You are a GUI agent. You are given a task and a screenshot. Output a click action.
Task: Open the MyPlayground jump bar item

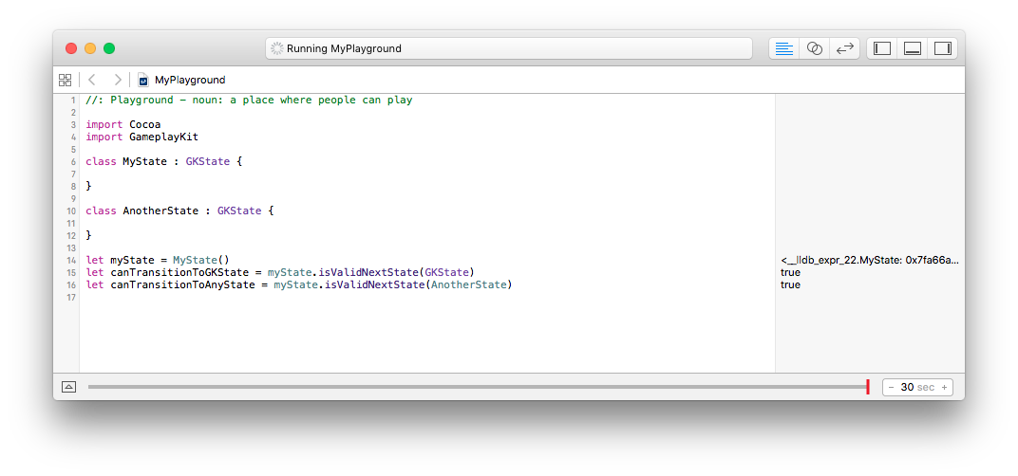coord(190,81)
